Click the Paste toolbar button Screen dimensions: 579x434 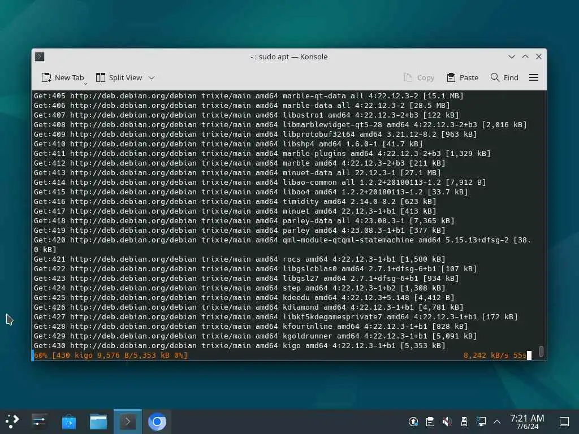(463, 77)
